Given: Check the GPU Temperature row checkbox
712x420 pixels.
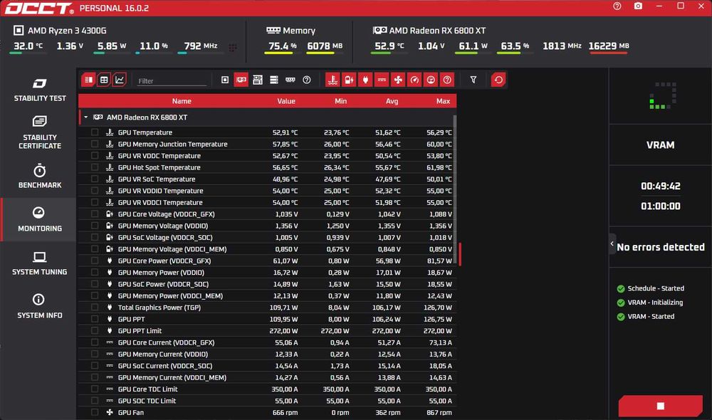Looking at the screenshot, I should (95, 132).
